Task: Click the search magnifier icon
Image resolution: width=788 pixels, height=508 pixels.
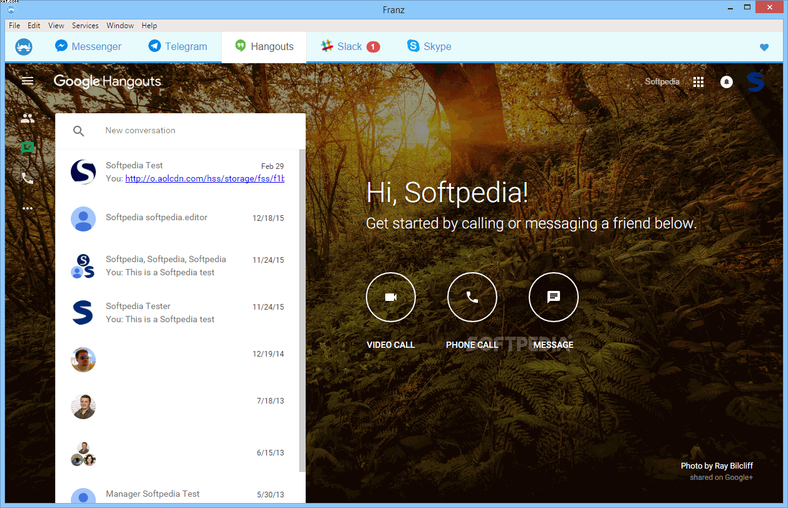Action: pos(78,131)
